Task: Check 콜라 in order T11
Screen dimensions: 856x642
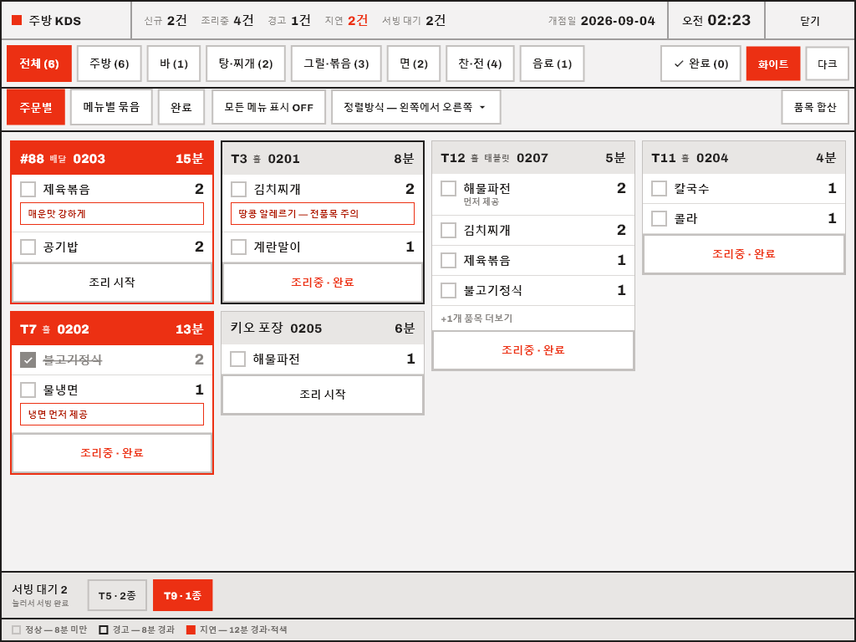Action: point(659,218)
